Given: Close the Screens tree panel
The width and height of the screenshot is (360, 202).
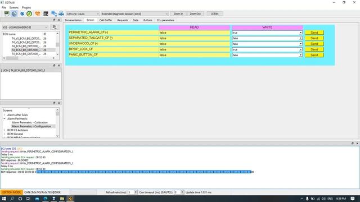Looking at the screenshot, I should coord(58,103).
